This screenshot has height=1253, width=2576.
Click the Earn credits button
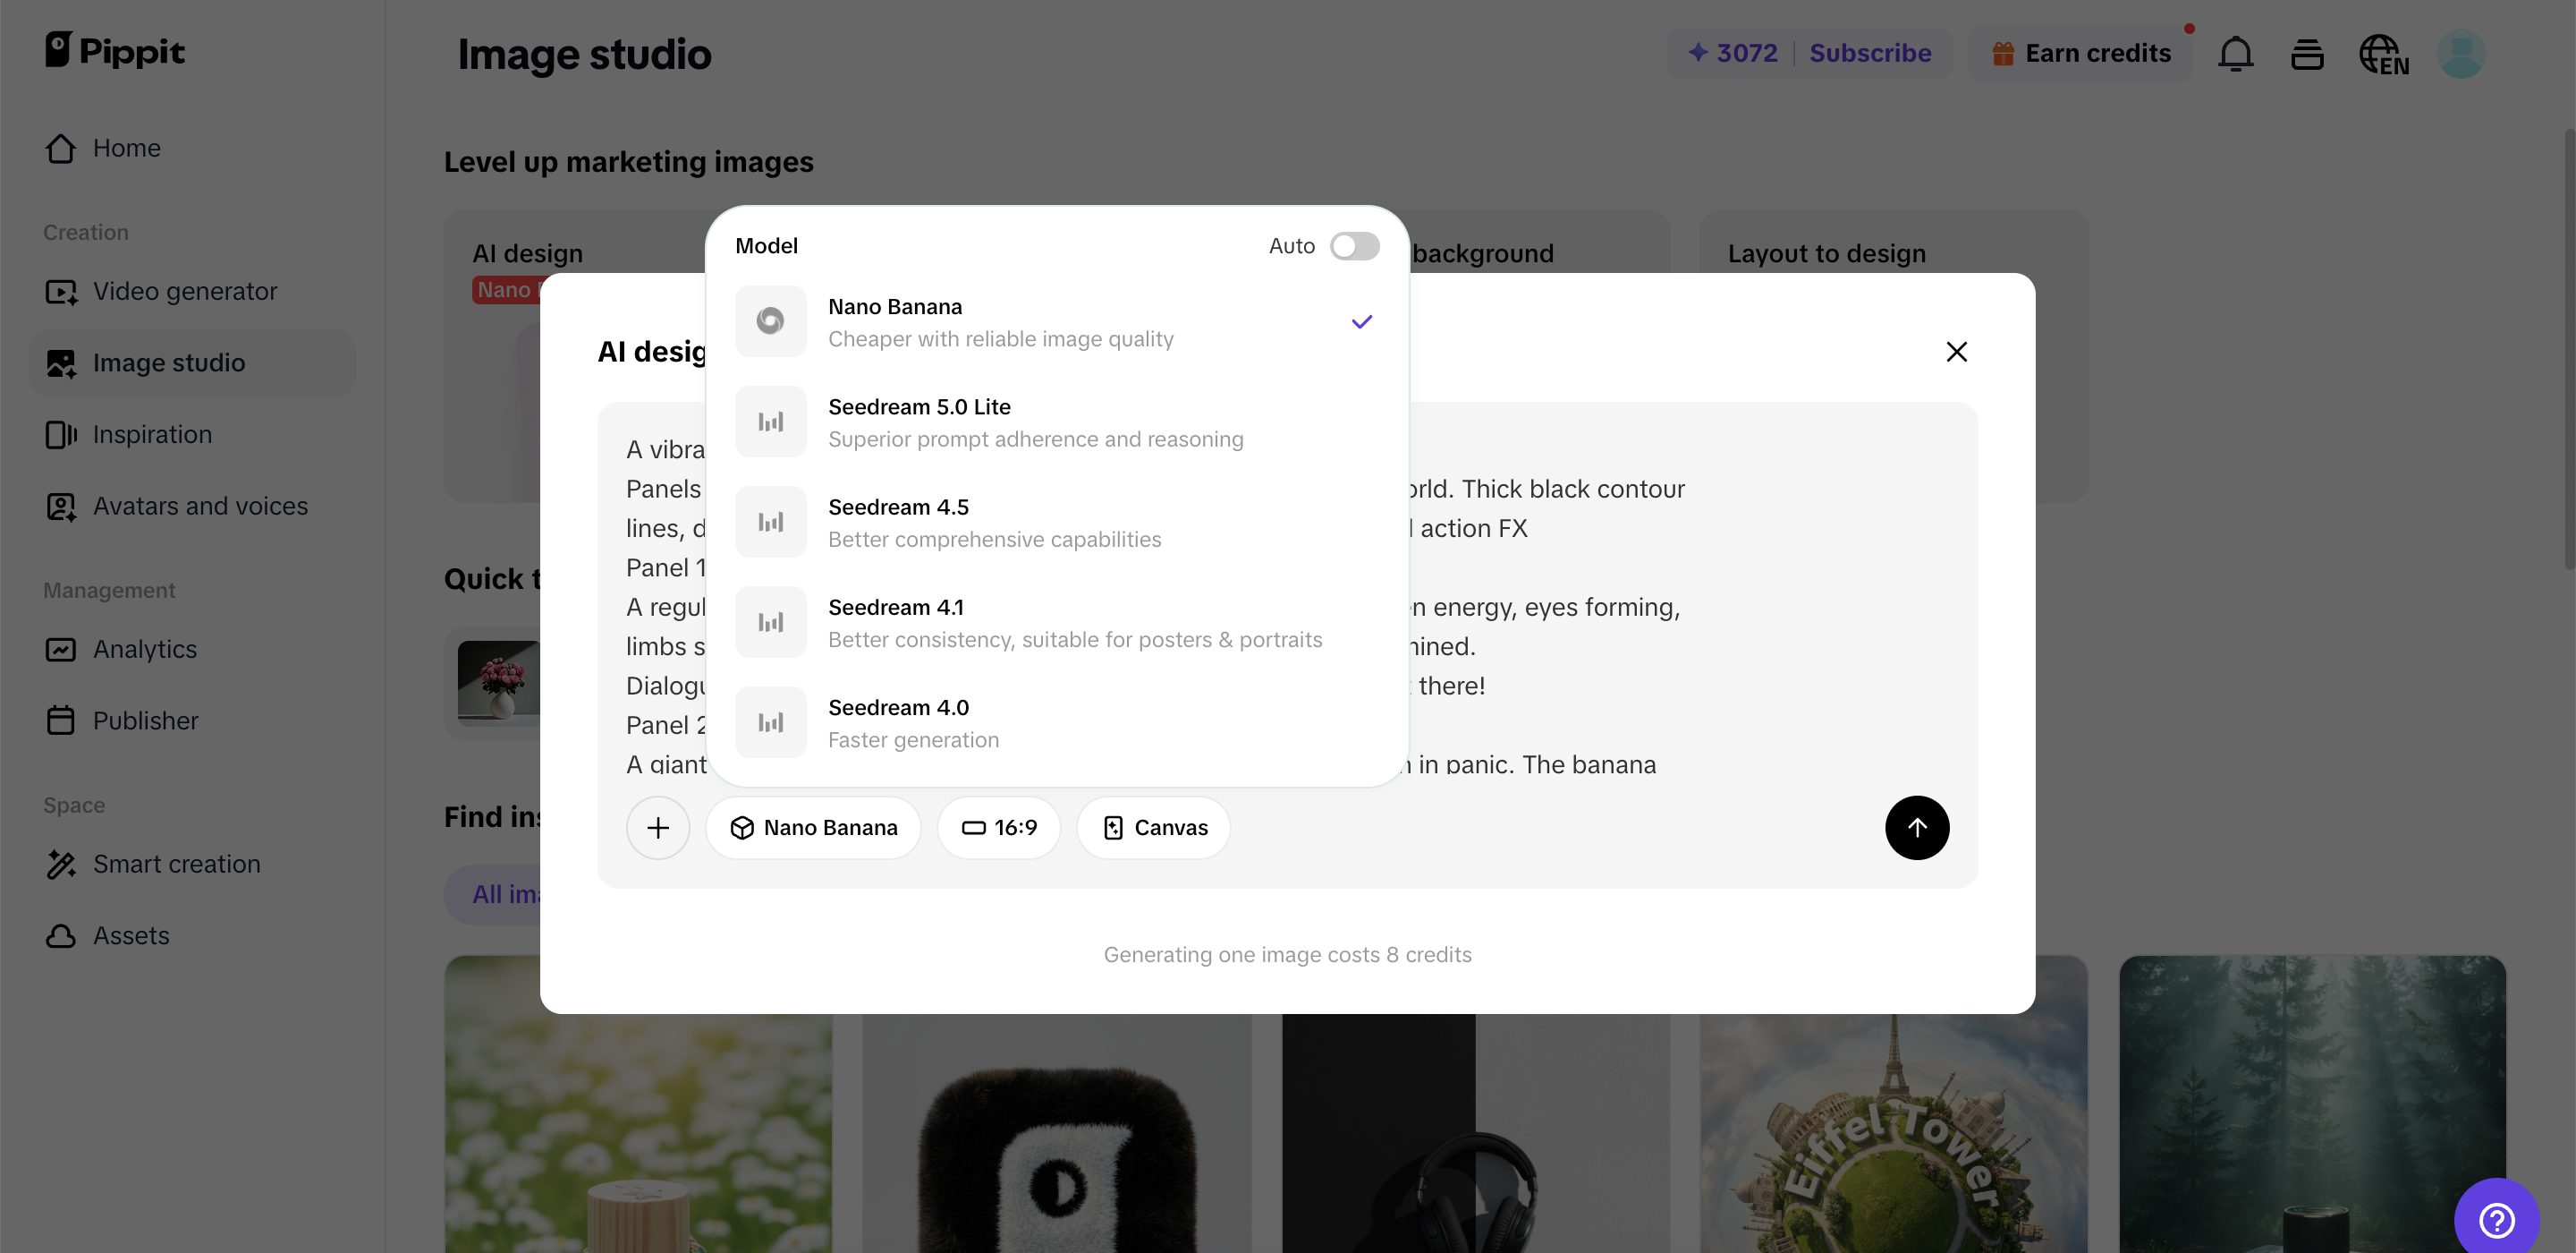pyautogui.click(x=2081, y=53)
